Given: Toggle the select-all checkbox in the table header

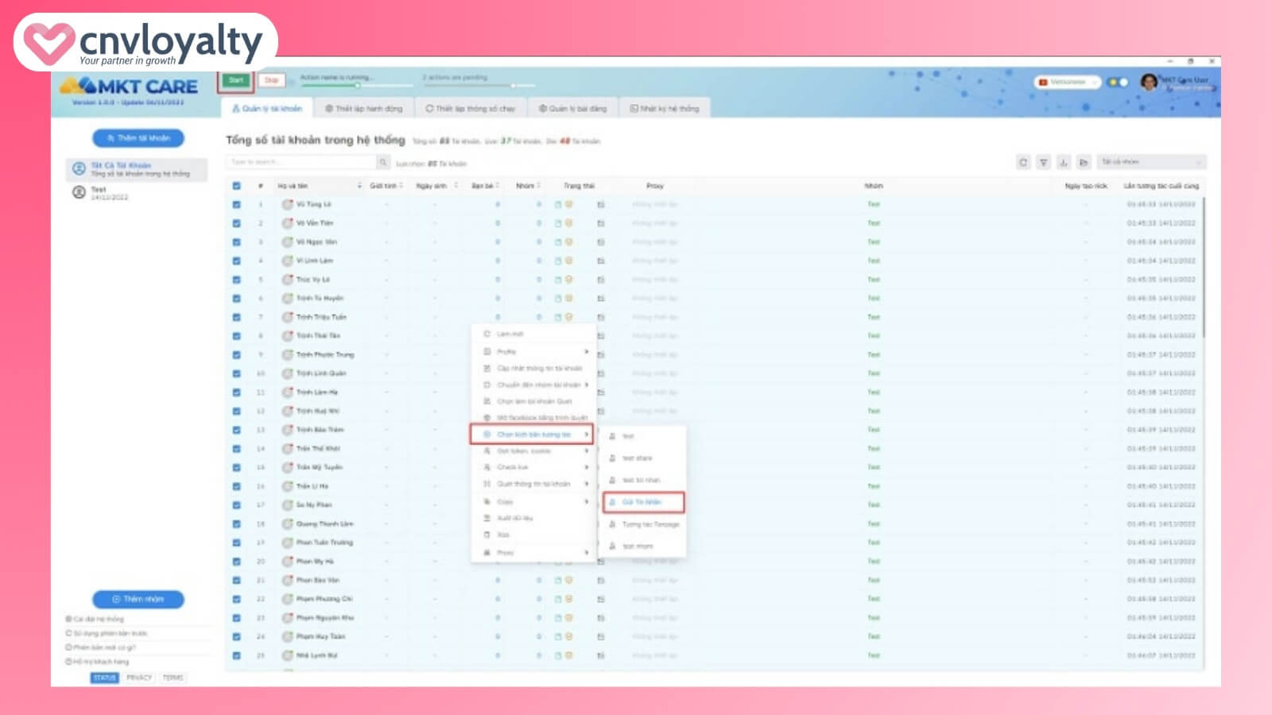Looking at the screenshot, I should (x=237, y=184).
